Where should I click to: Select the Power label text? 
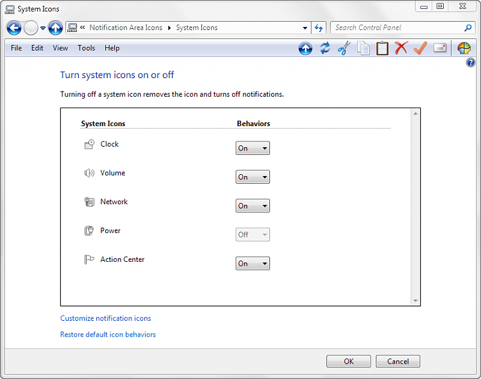point(110,230)
